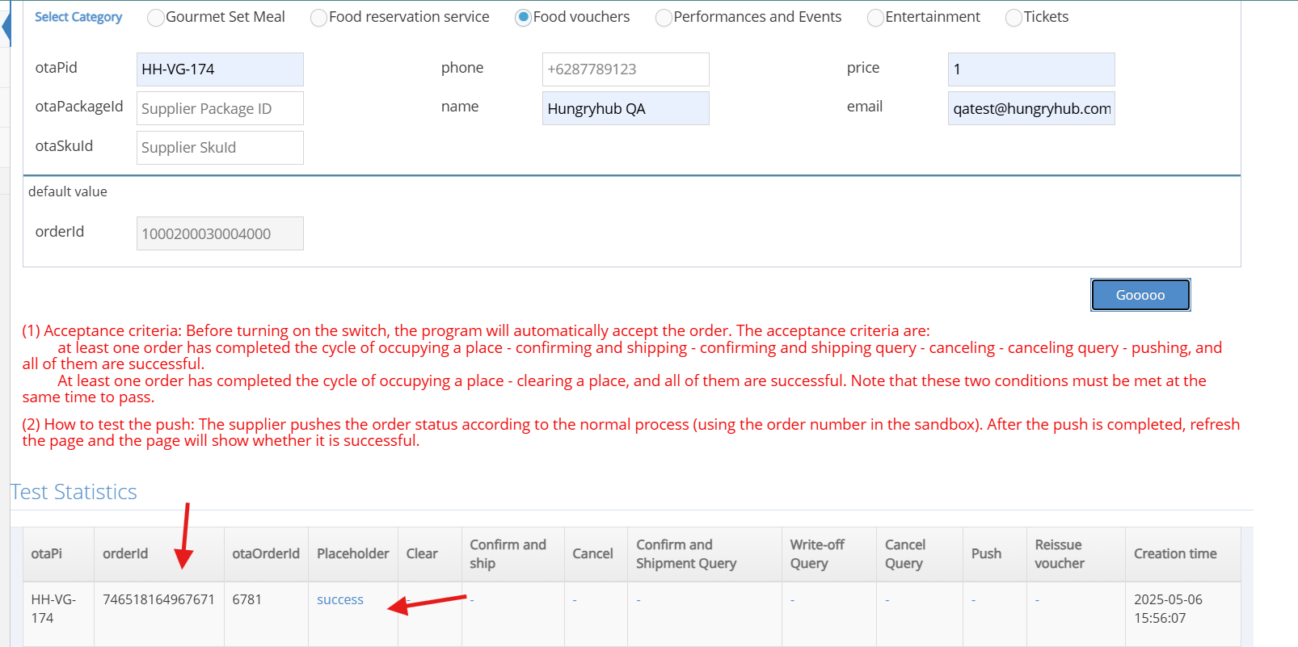This screenshot has height=647, width=1298.
Task: Open the success link in Placeholder column
Action: click(x=339, y=599)
